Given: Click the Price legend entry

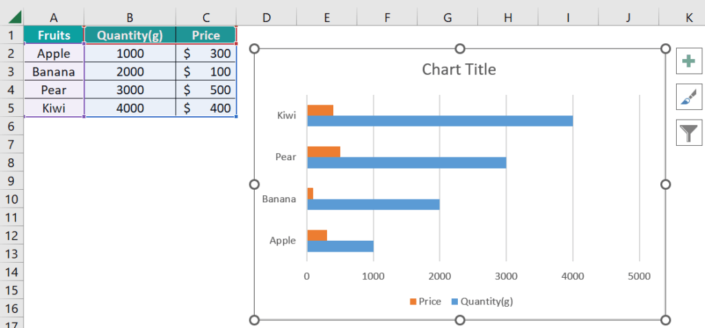Looking at the screenshot, I should point(425,301).
